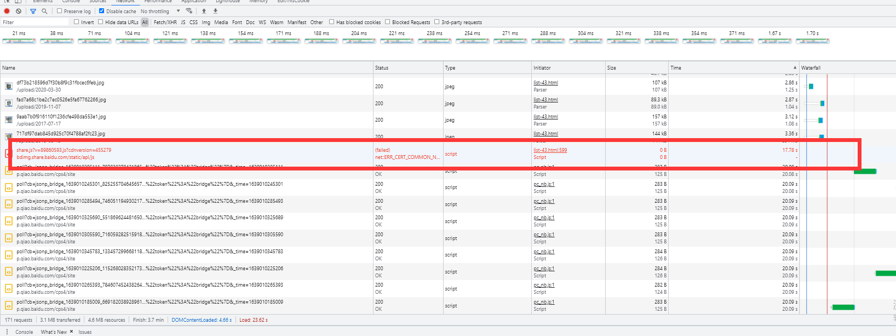Click the Filter text input field

click(36, 22)
